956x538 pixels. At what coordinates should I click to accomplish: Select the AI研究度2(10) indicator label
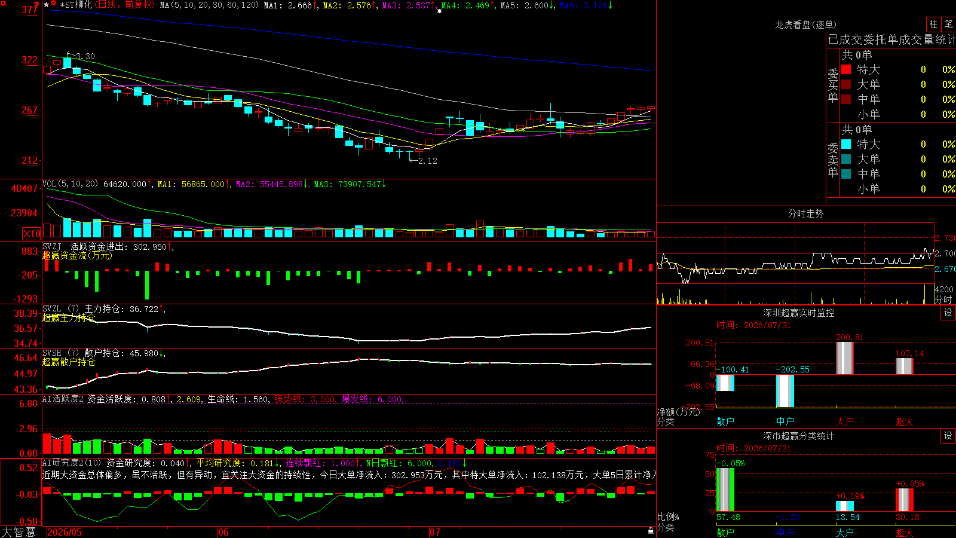click(x=72, y=463)
